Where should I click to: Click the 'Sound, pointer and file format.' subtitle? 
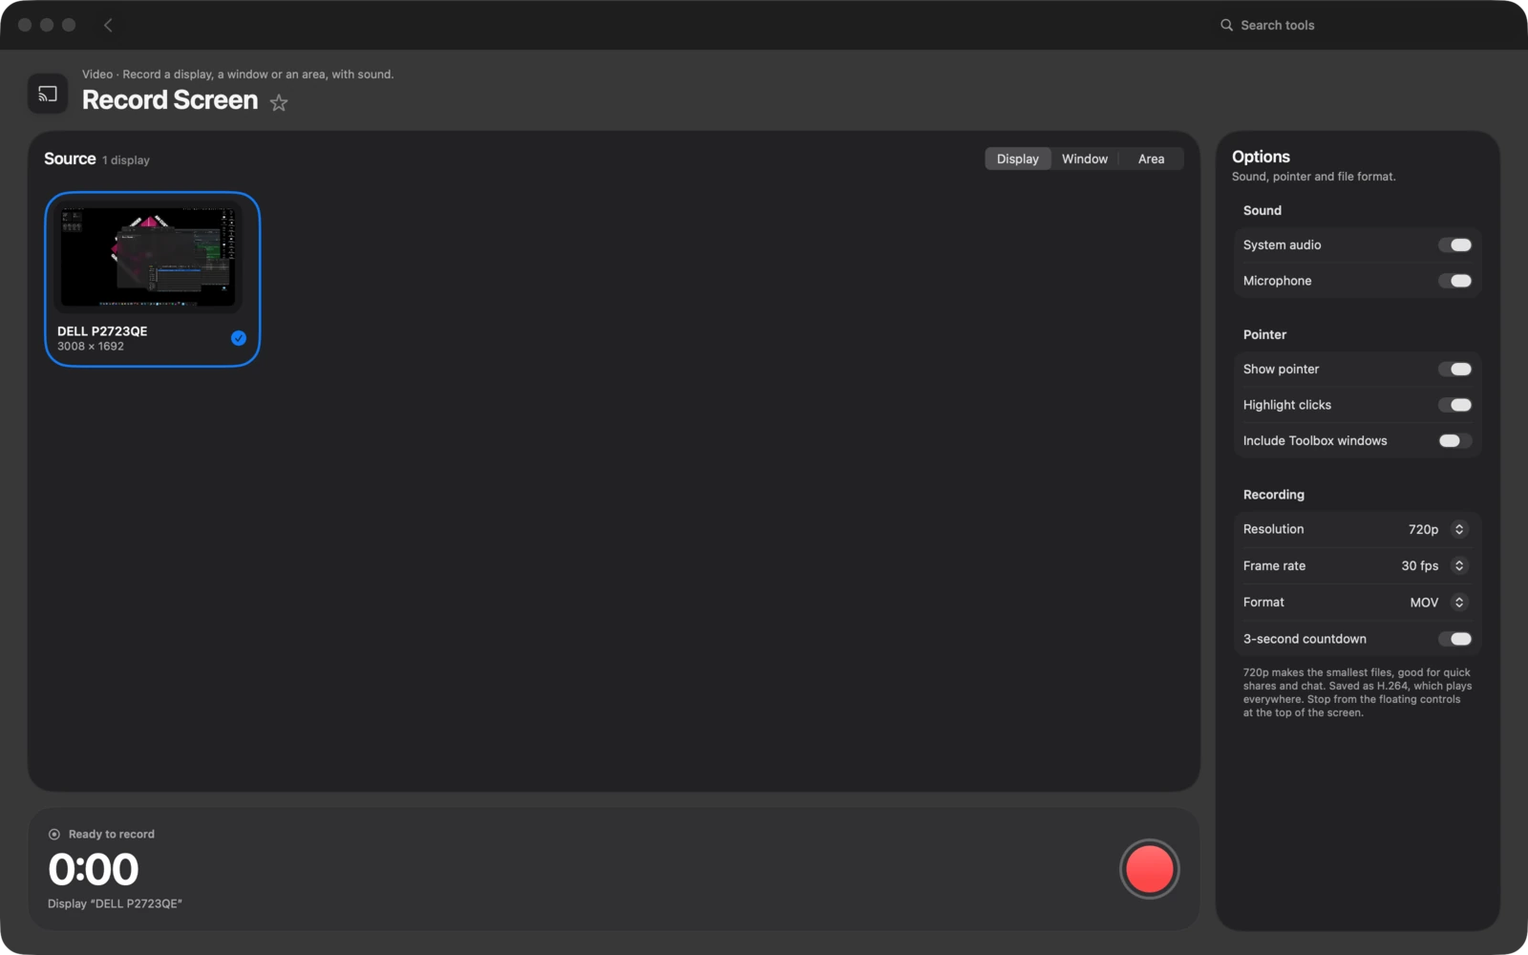[1313, 177]
